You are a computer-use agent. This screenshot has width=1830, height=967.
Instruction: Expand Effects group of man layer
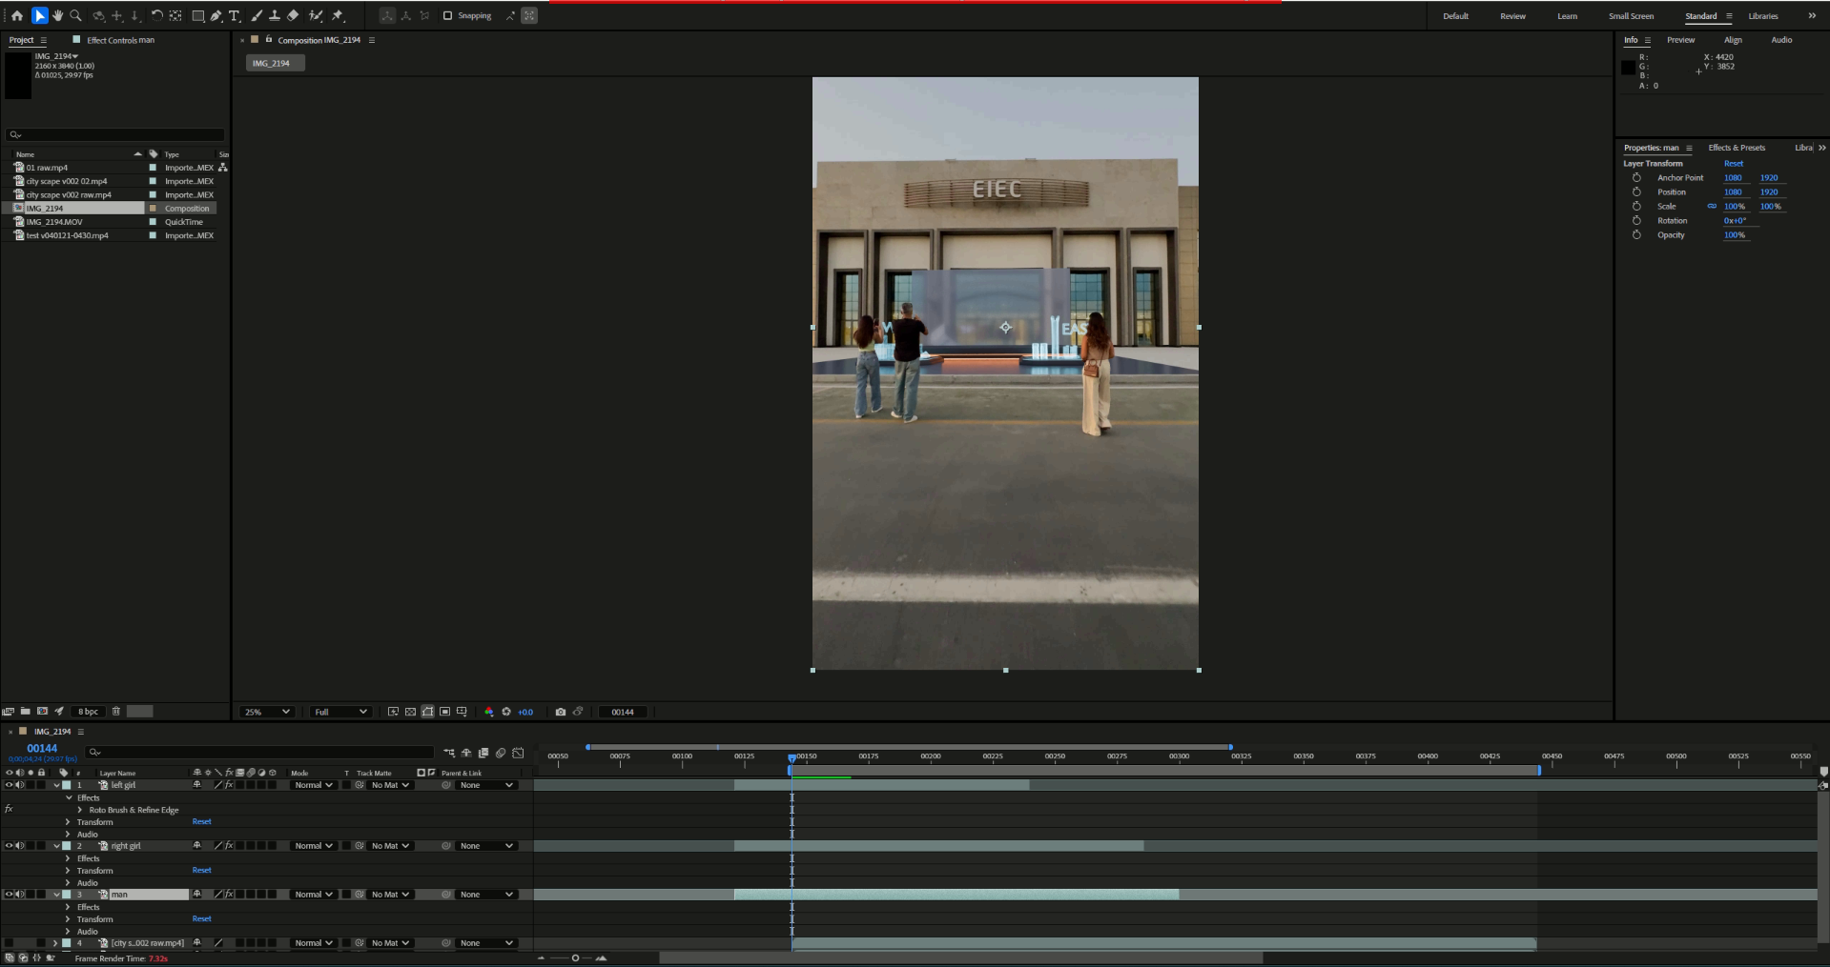coord(68,907)
